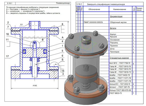The height and width of the screenshot is (106, 146).
Task: Click position callout number 16
Action: point(7,34)
